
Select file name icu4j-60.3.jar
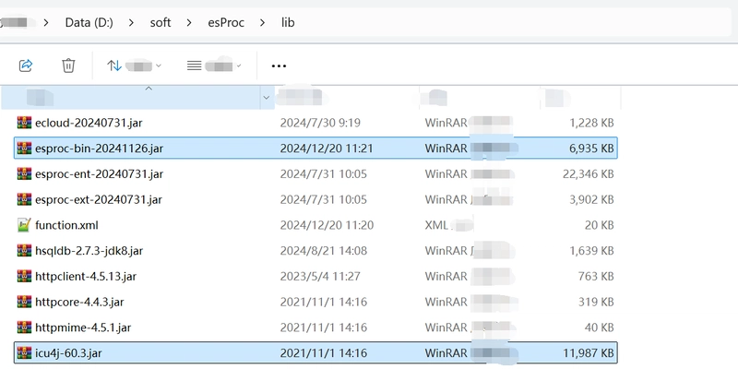click(68, 352)
